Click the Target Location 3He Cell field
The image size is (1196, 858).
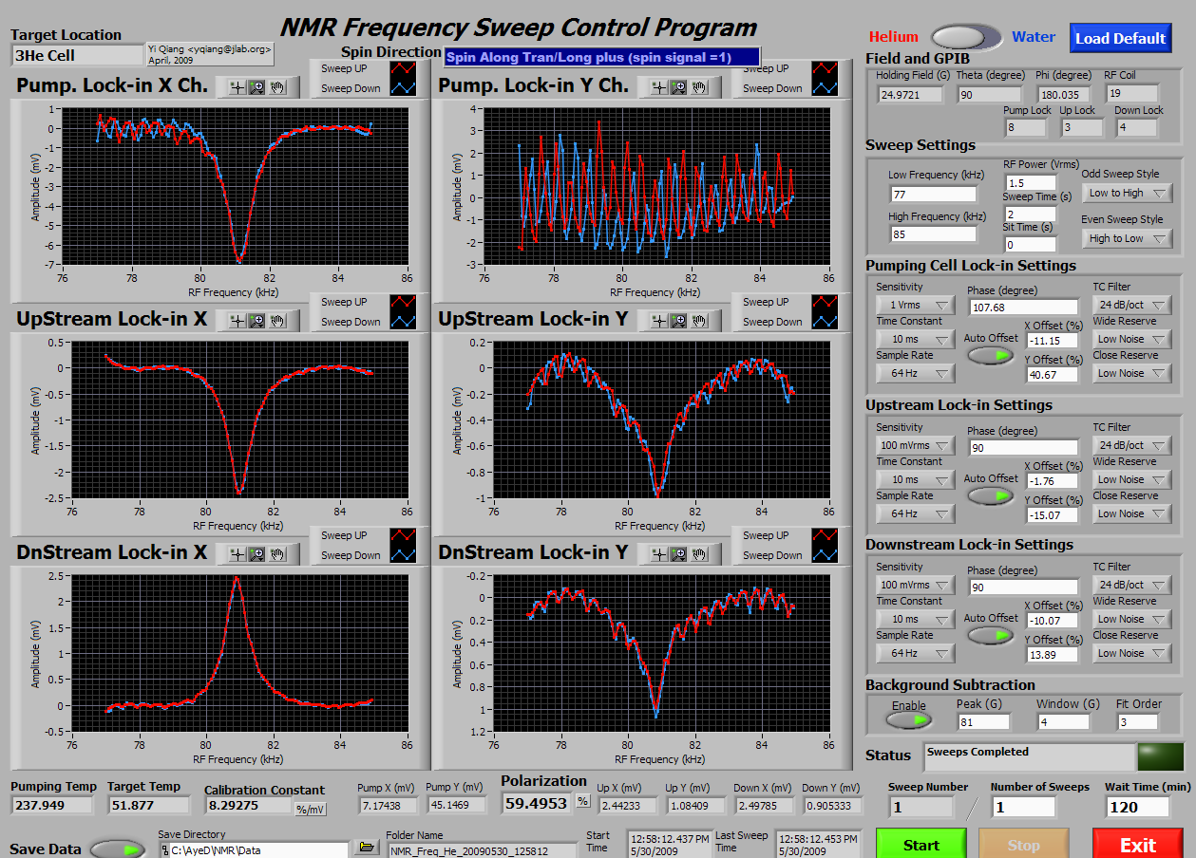tap(77, 55)
